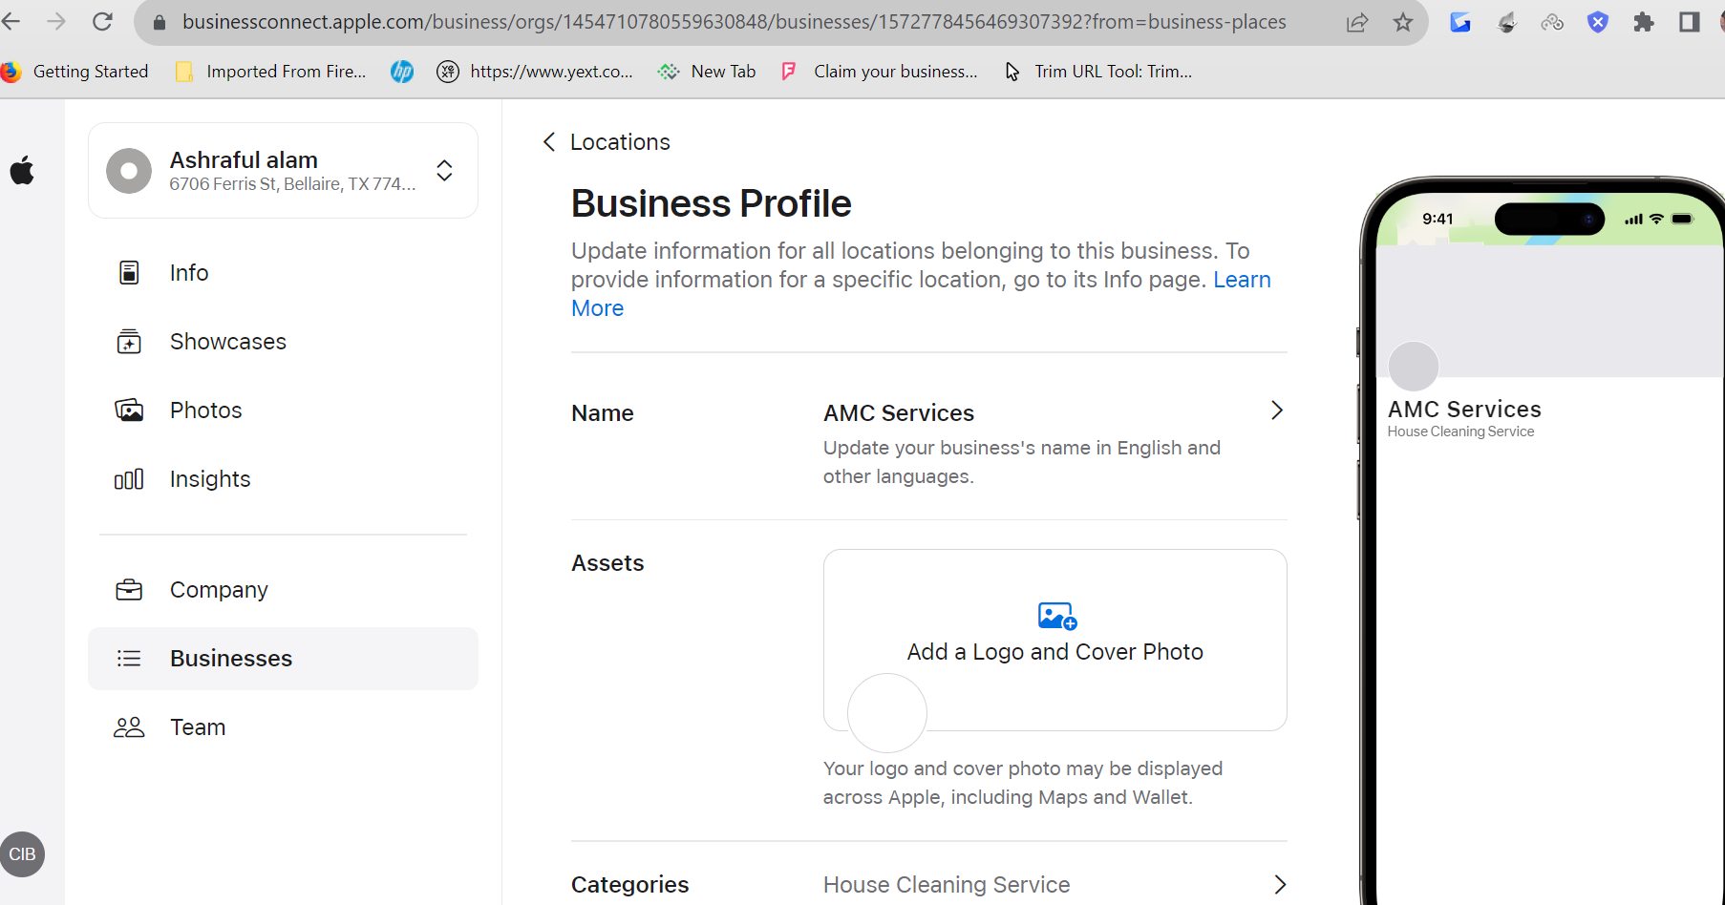Select Info in the sidebar
1725x905 pixels.
point(283,273)
